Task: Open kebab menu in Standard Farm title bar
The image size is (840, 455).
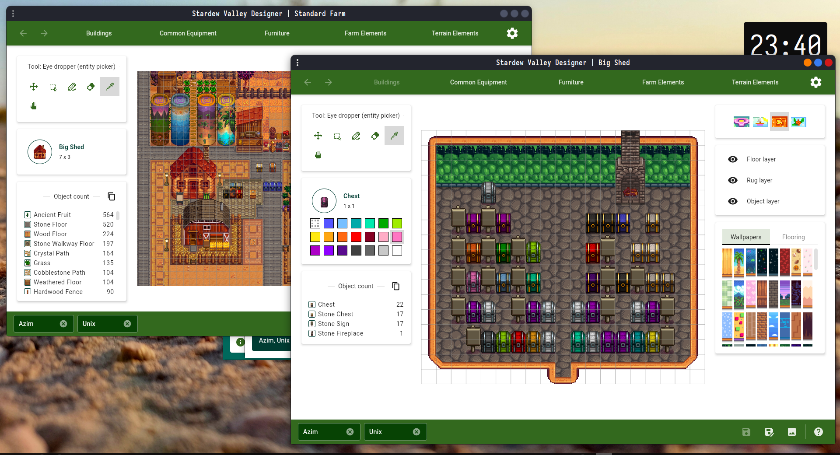Action: point(13,14)
